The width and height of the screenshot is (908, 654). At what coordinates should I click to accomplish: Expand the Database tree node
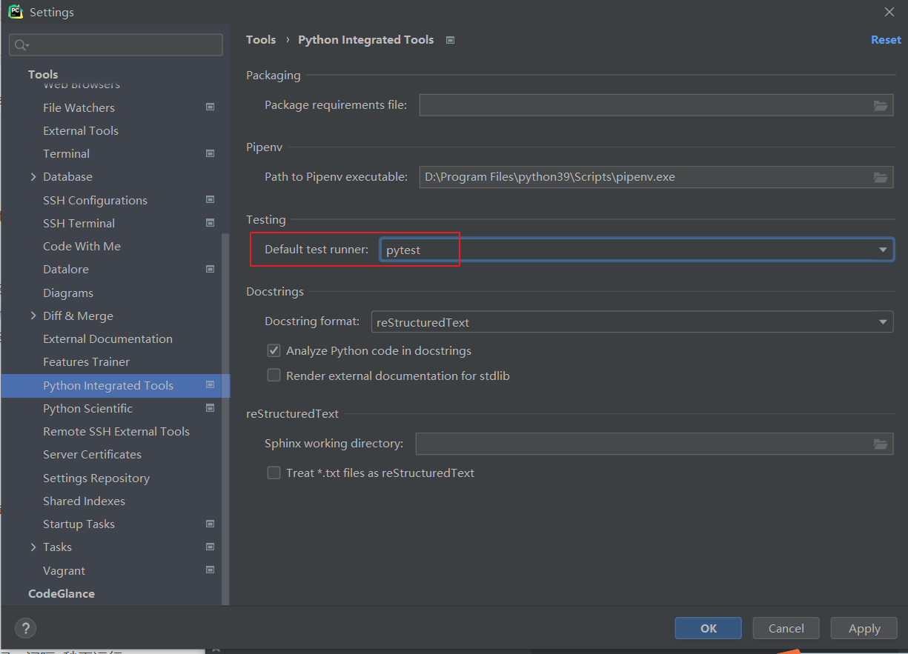pyautogui.click(x=33, y=176)
